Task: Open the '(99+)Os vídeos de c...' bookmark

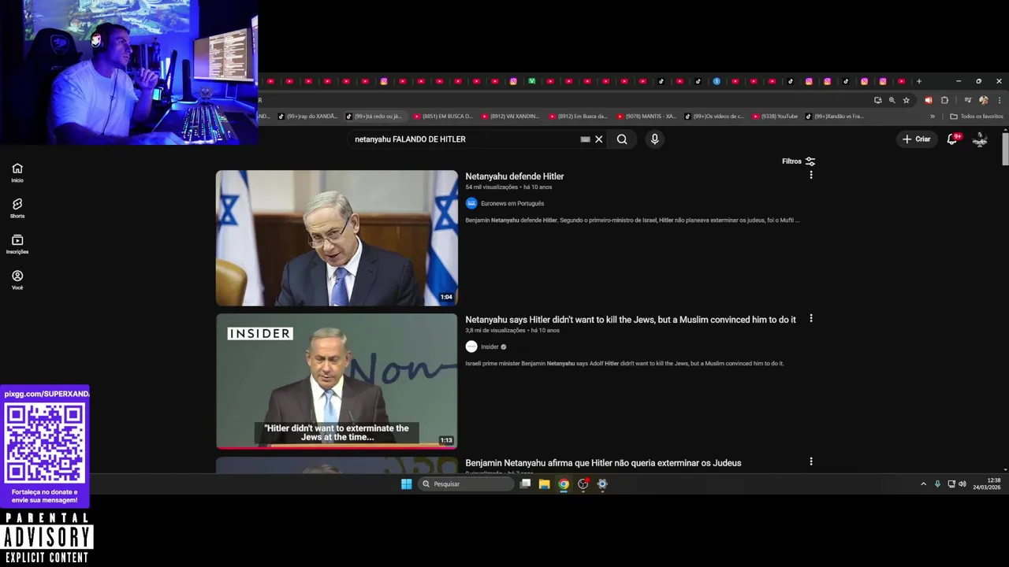Action: [714, 117]
